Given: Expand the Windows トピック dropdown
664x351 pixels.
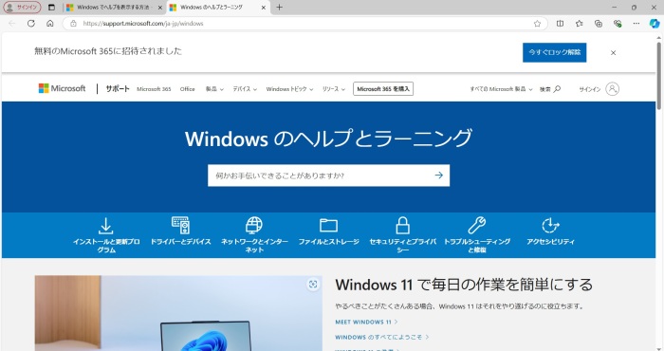Looking at the screenshot, I should coord(289,89).
